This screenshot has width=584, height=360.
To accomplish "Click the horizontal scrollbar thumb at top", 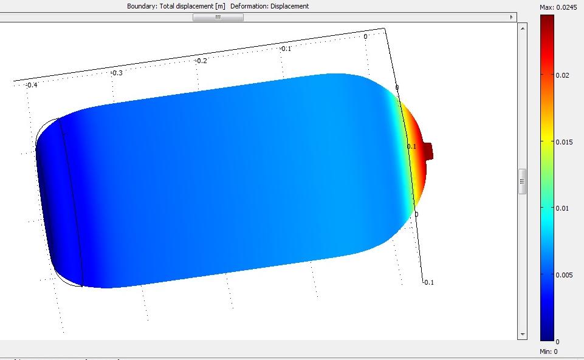I will [x=218, y=17].
